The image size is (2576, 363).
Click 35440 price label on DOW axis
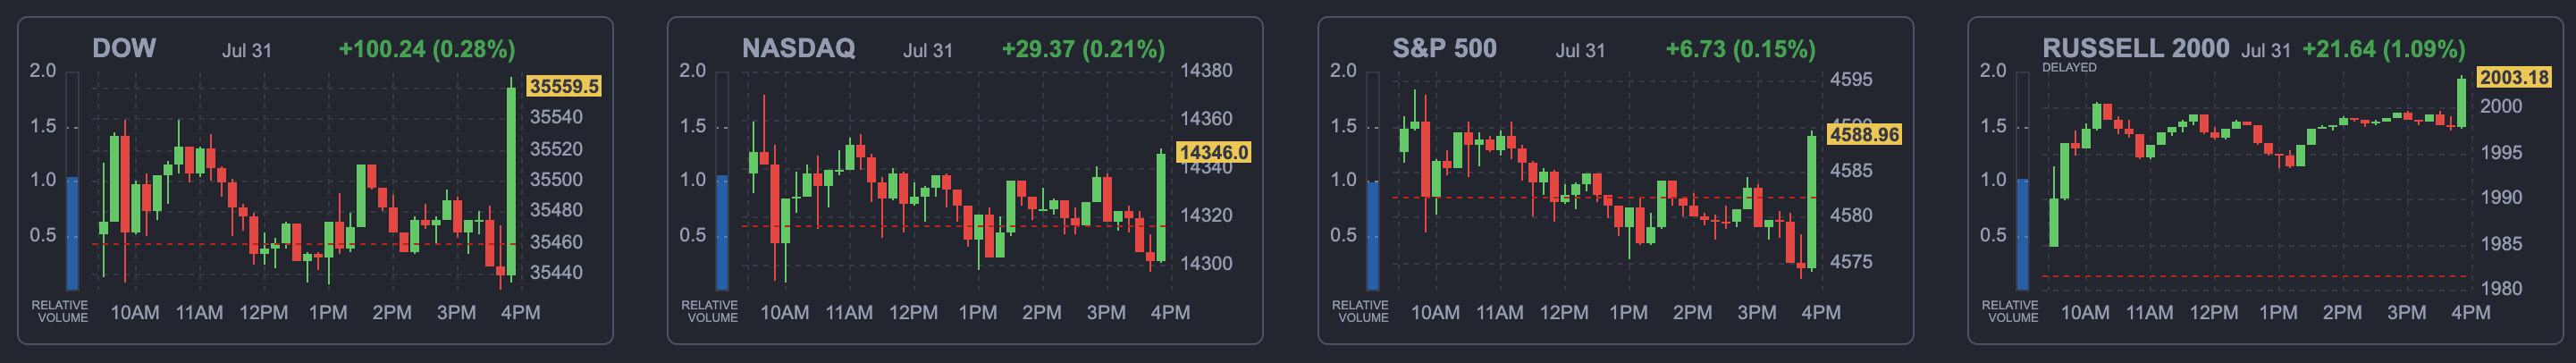point(556,272)
